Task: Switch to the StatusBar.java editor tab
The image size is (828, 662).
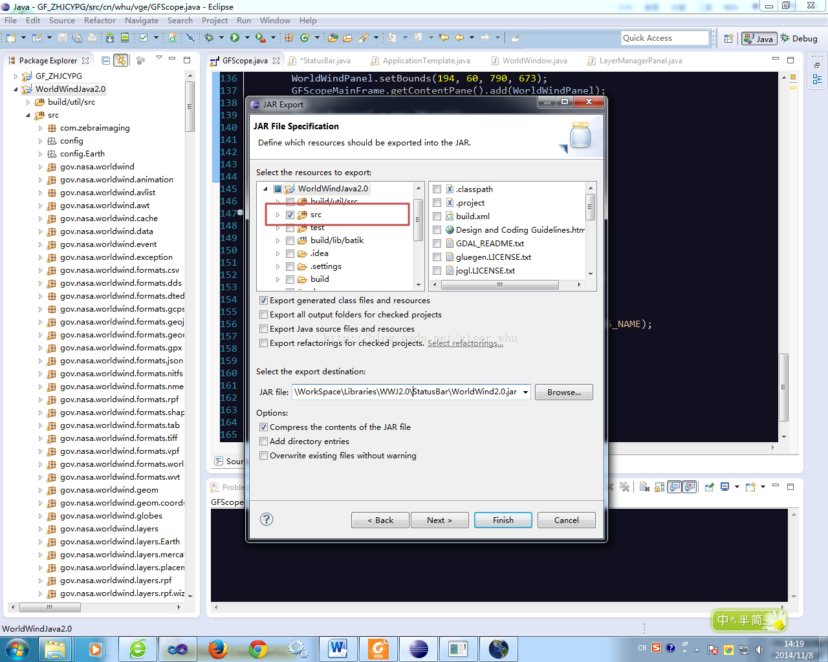Action: point(320,61)
